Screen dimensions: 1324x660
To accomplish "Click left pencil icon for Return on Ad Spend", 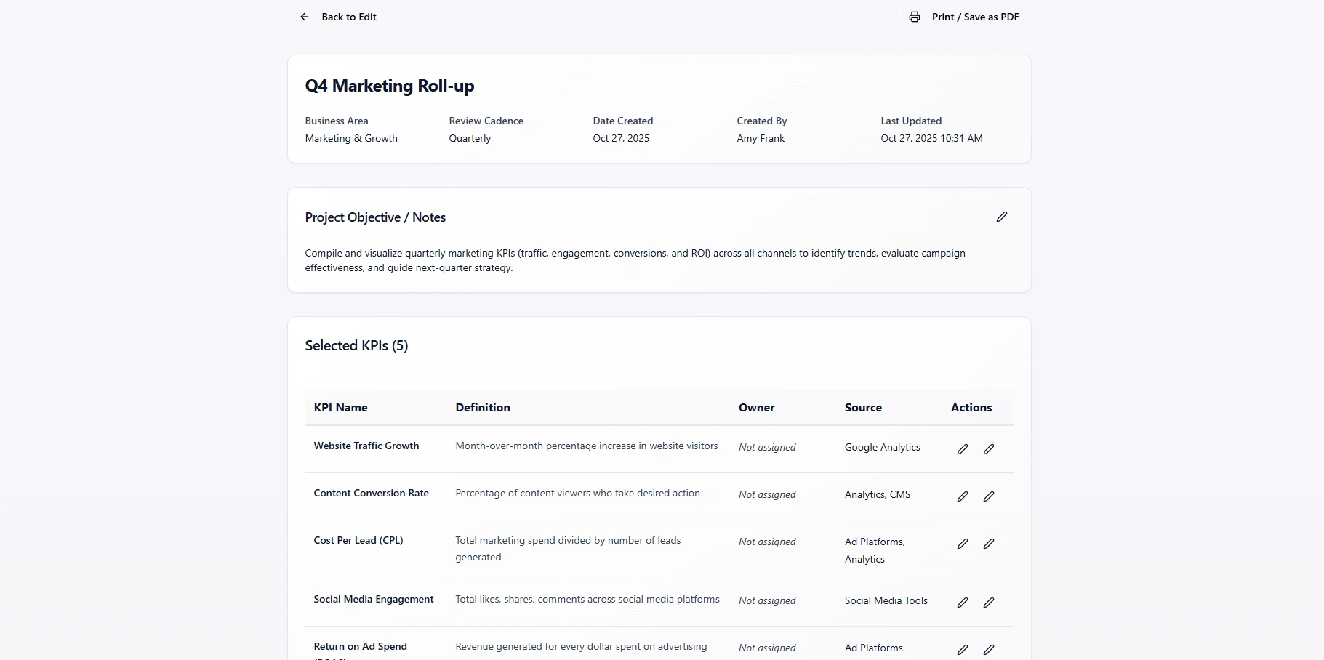I will point(963,650).
